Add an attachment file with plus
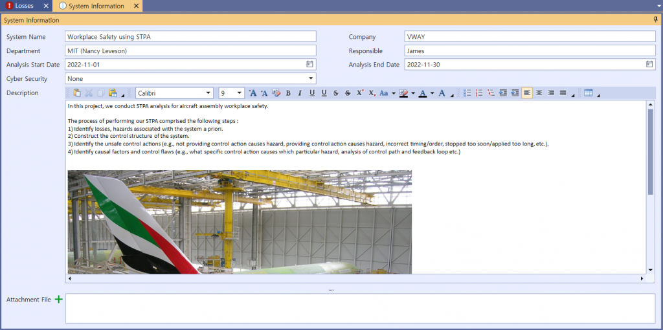 pos(59,299)
